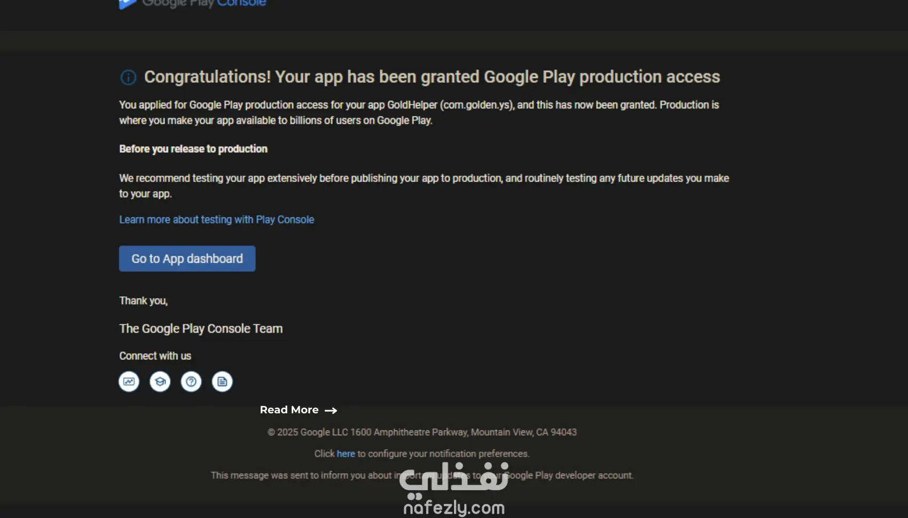Click the com.golden.ys package name text

pos(476,105)
